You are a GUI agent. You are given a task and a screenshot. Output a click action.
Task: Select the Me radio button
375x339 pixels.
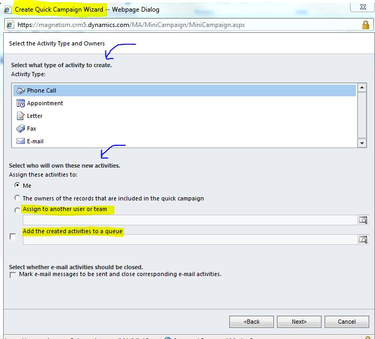point(17,186)
